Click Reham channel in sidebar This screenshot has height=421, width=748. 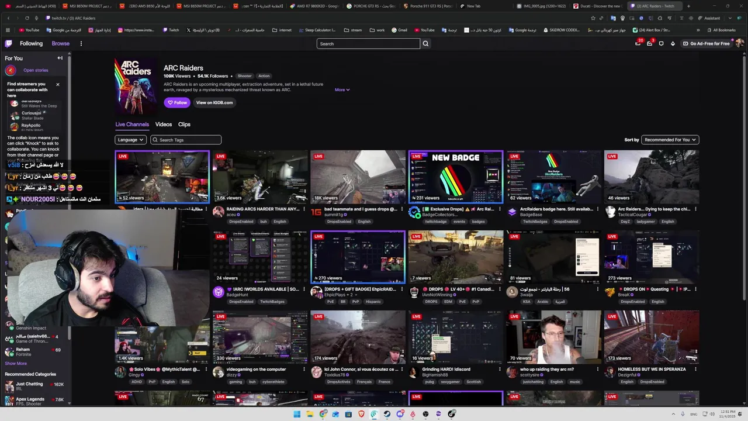coord(35,351)
